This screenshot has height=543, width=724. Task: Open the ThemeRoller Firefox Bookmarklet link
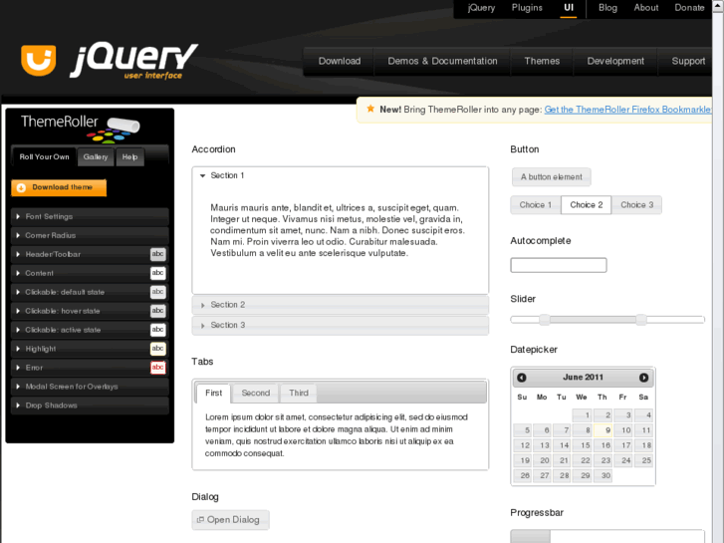(628, 110)
